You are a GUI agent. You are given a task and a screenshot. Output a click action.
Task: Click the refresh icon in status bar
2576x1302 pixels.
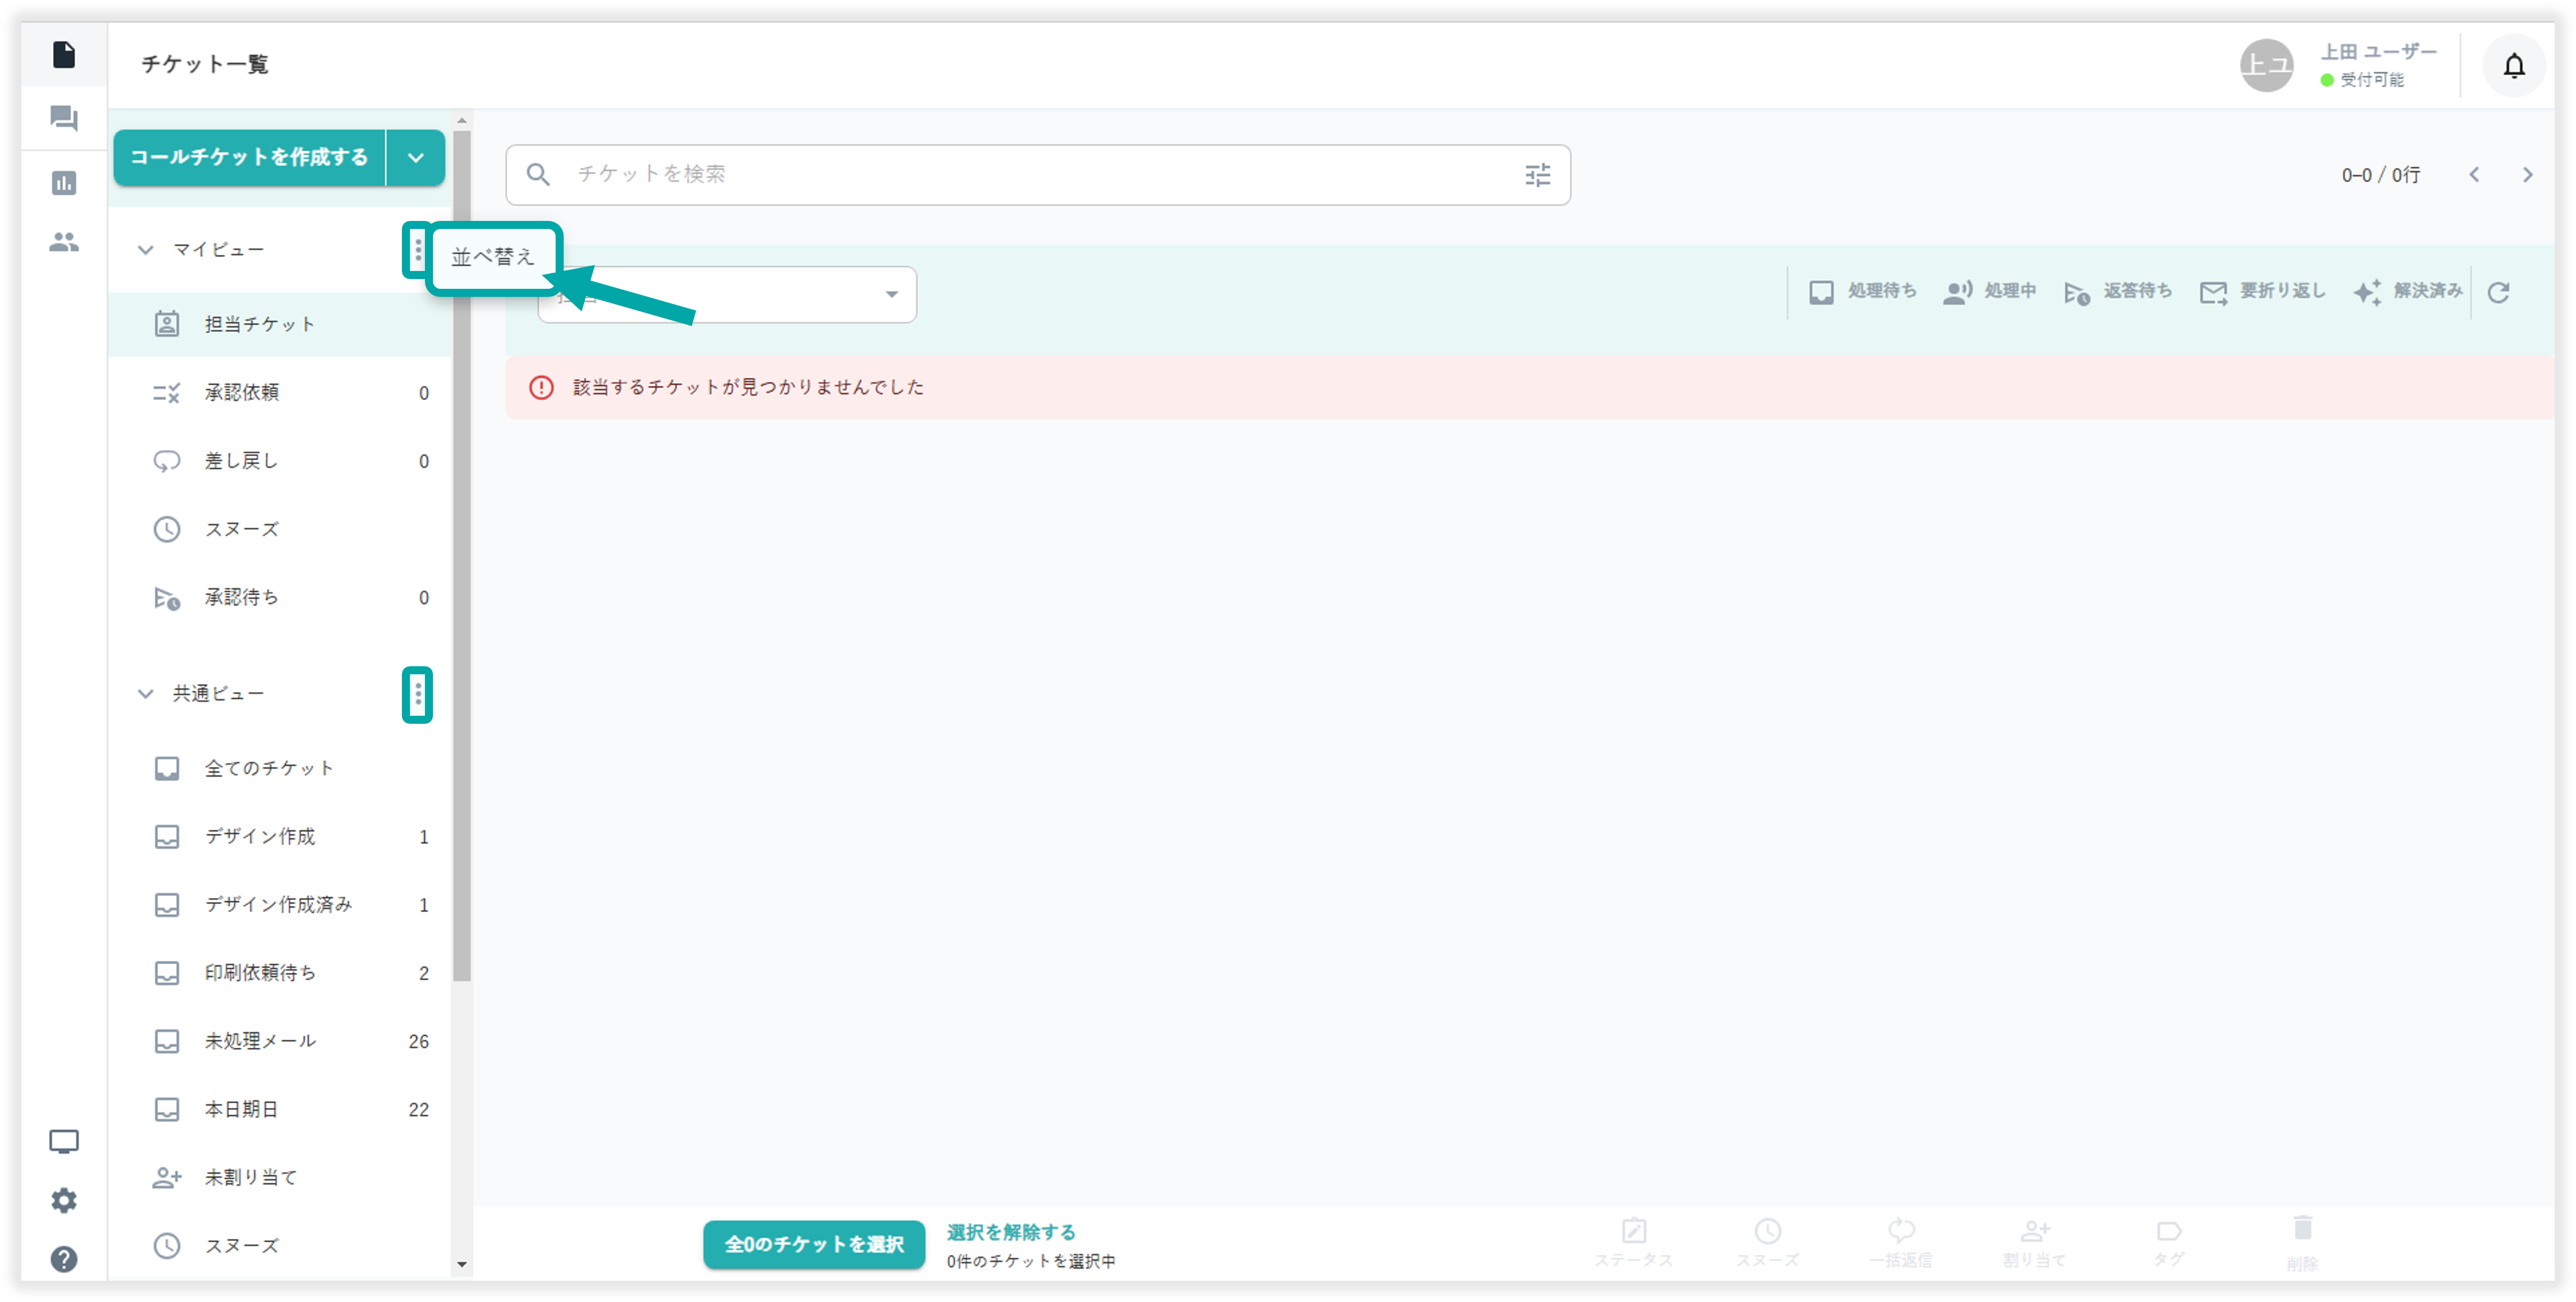coord(2498,293)
